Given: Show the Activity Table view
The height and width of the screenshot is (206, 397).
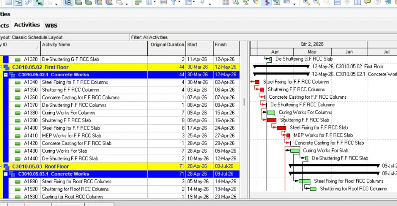Looking at the screenshot, I should click(8, 3).
